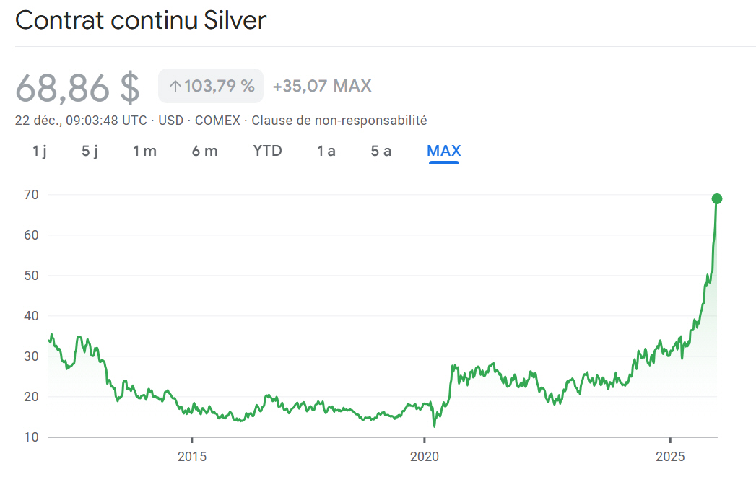The image size is (756, 482).
Task: Click the 2020 x-axis label
Action: coord(425,456)
